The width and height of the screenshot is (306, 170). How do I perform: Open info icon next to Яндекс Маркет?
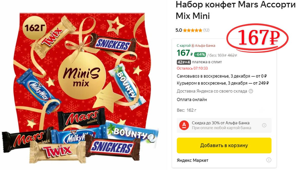269,160
